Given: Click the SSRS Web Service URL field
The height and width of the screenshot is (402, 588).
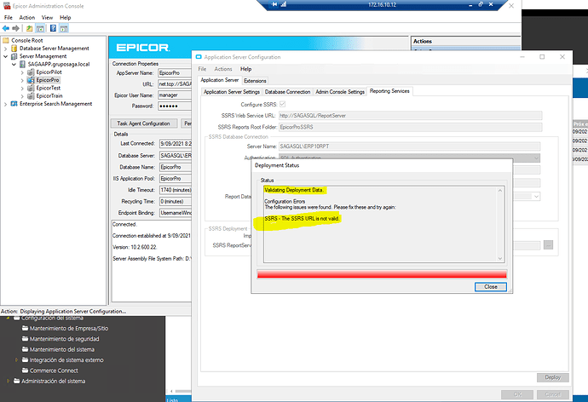Looking at the screenshot, I should (410, 115).
